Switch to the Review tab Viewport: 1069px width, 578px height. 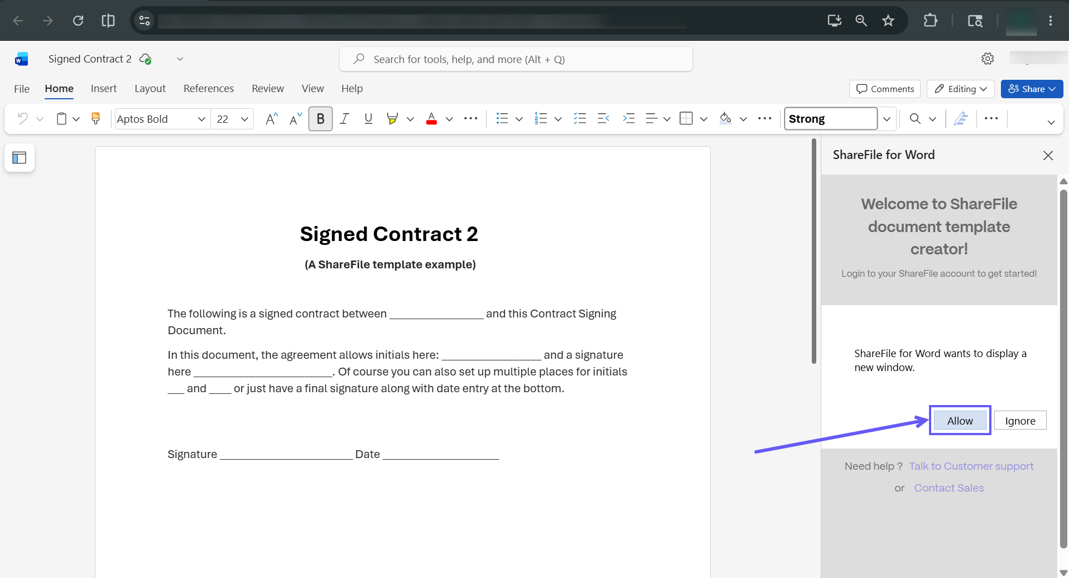click(x=268, y=89)
